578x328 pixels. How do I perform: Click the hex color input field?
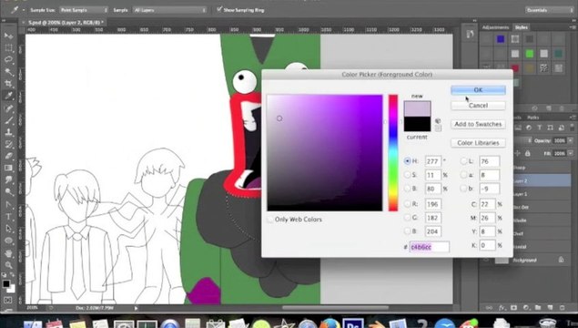click(x=430, y=247)
